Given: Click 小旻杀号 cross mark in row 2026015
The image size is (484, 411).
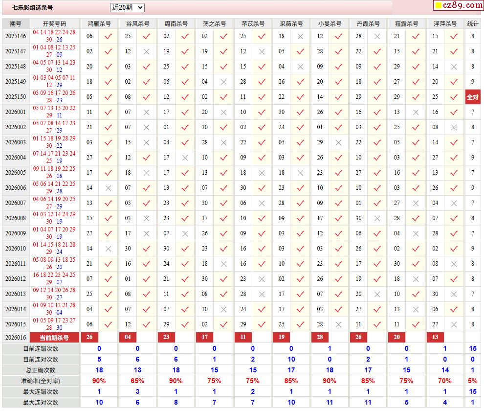Looking at the screenshot, I should pyautogui.click(x=339, y=324).
